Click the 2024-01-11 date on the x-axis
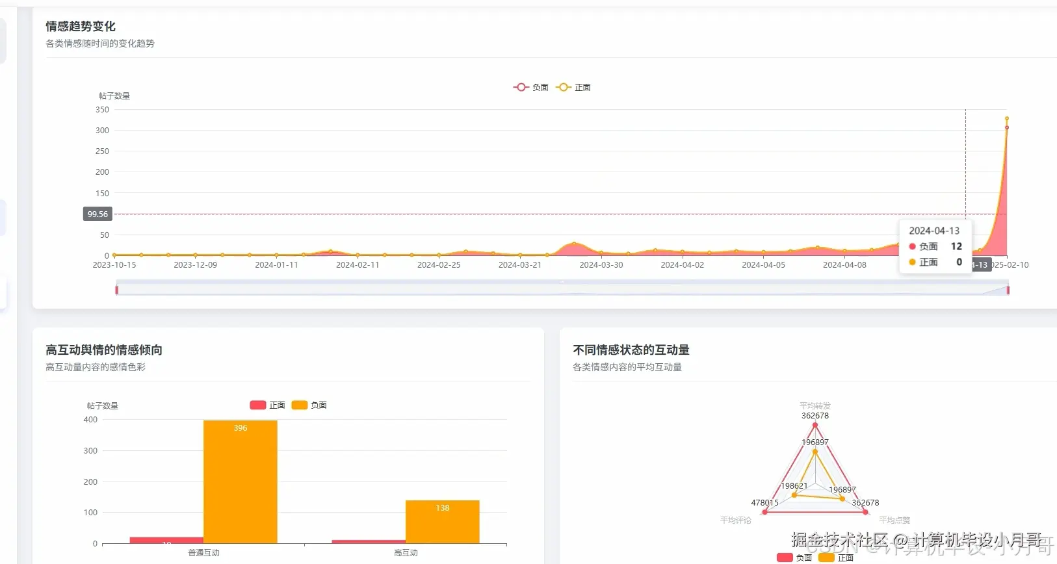Screen dimensions: 1057x564 click(x=276, y=264)
